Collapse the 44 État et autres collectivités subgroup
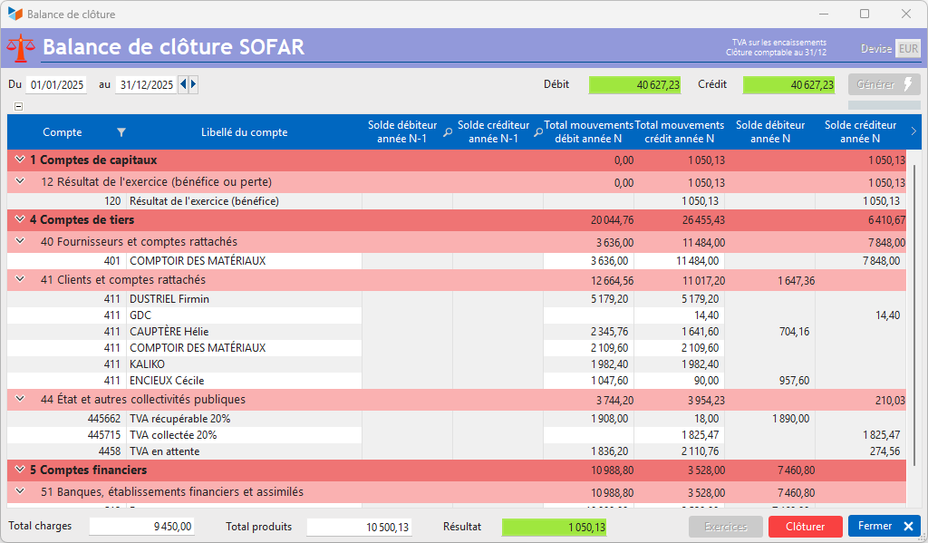The height and width of the screenshot is (543, 928). (19, 399)
